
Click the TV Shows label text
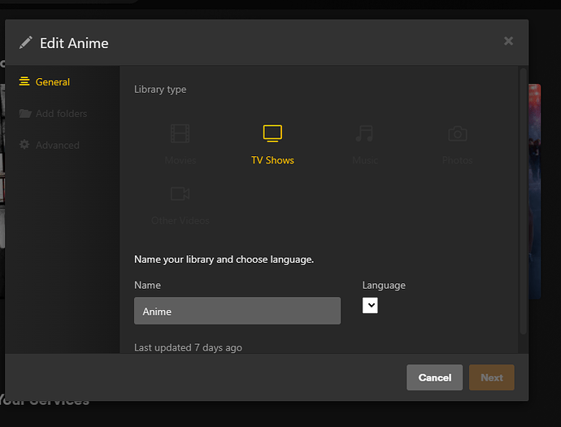click(x=272, y=160)
